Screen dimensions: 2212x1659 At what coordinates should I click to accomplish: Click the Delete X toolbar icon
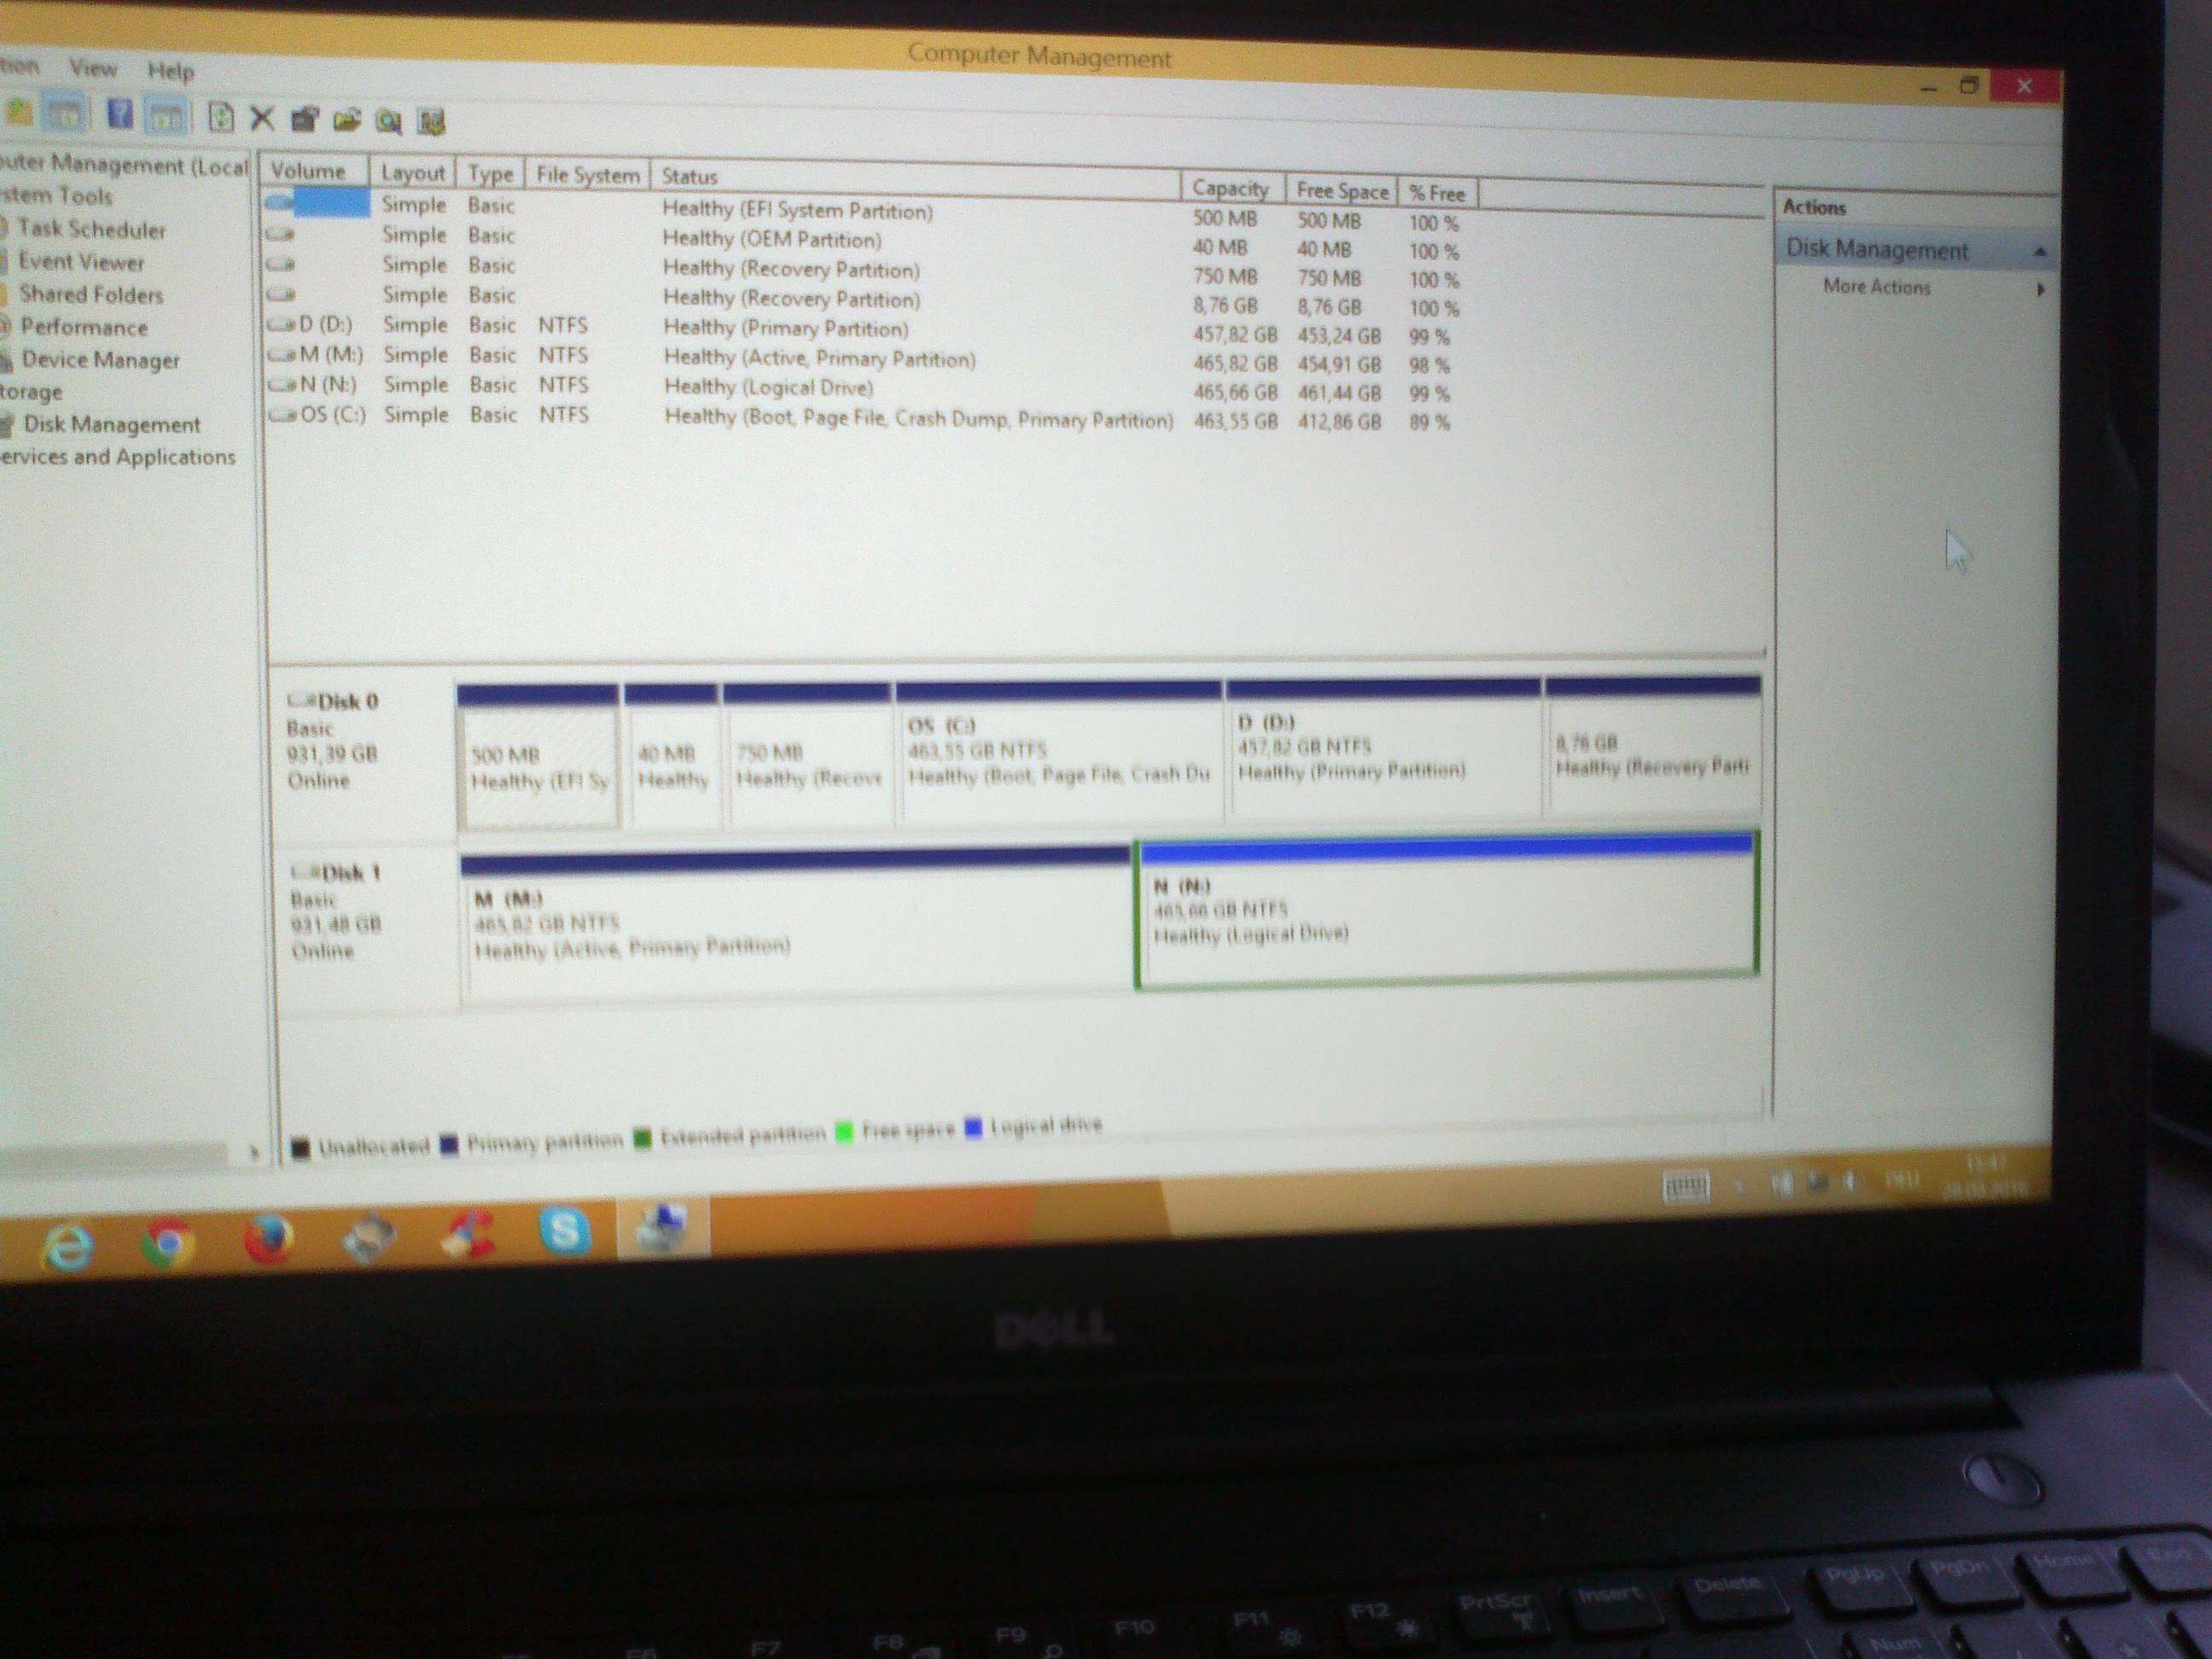click(262, 119)
